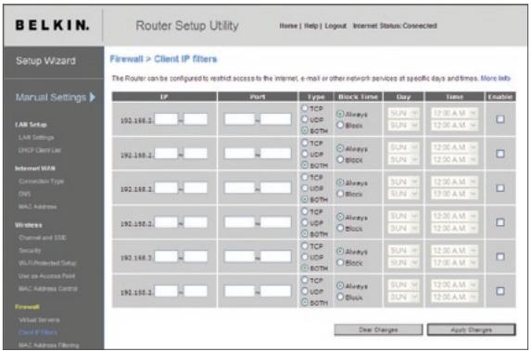Open DHCP Client List page

click(40, 150)
